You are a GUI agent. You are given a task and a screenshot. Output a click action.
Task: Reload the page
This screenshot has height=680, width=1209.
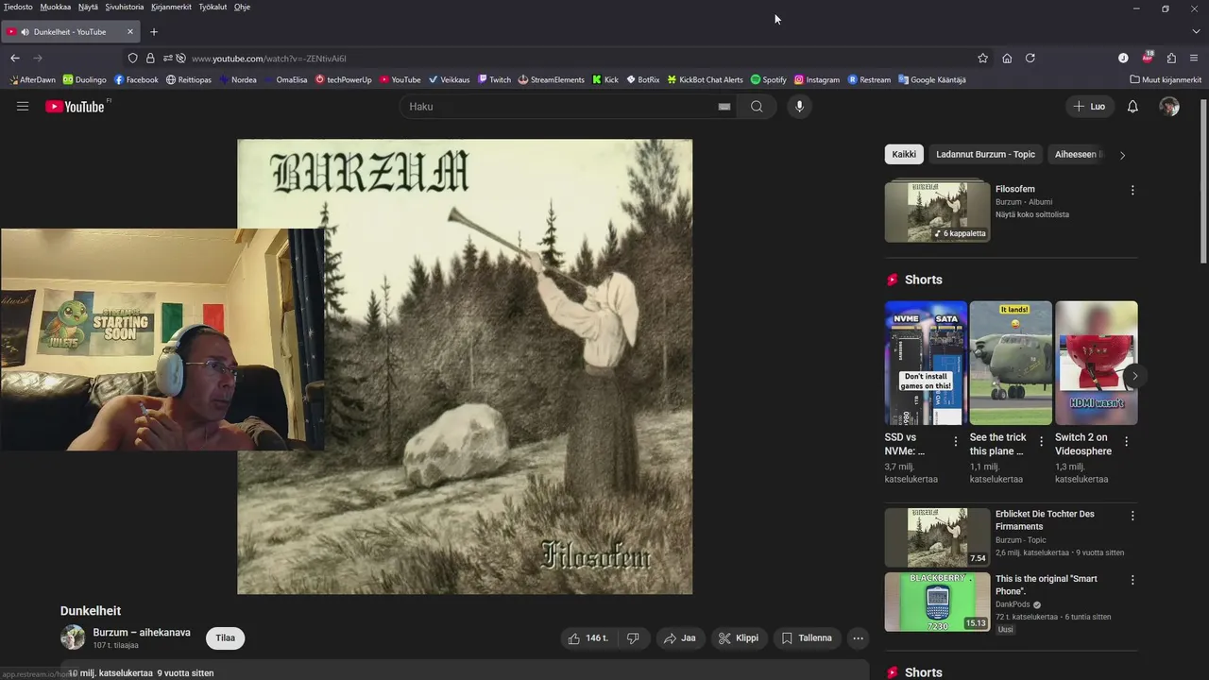1030,58
